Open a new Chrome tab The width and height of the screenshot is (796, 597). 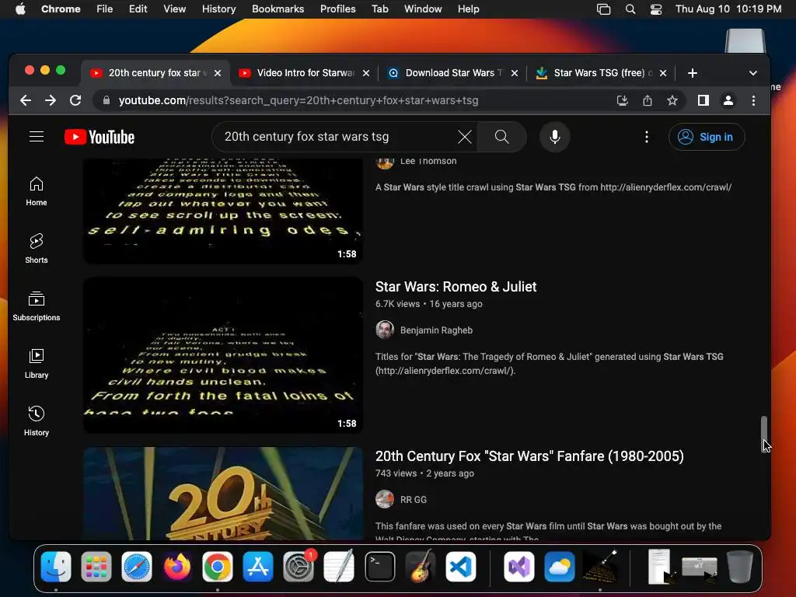[693, 73]
